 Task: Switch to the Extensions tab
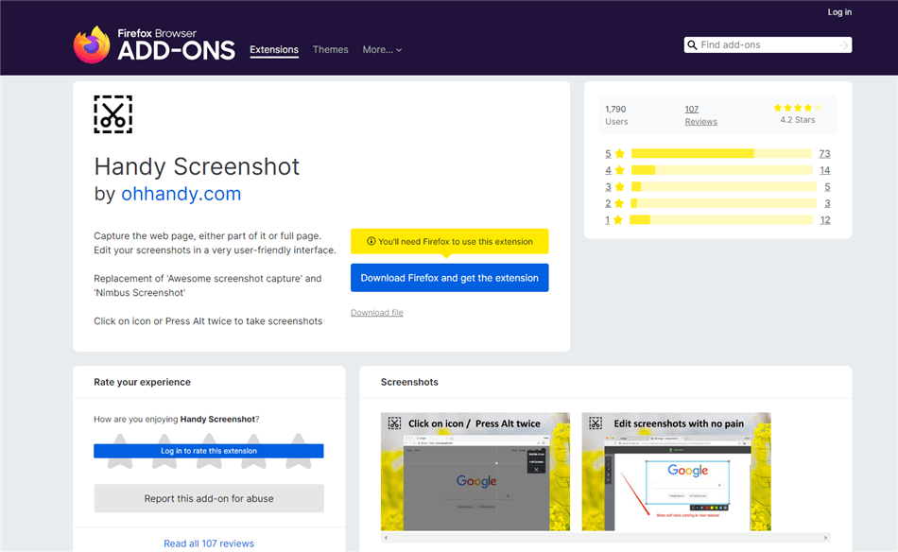[x=274, y=50]
